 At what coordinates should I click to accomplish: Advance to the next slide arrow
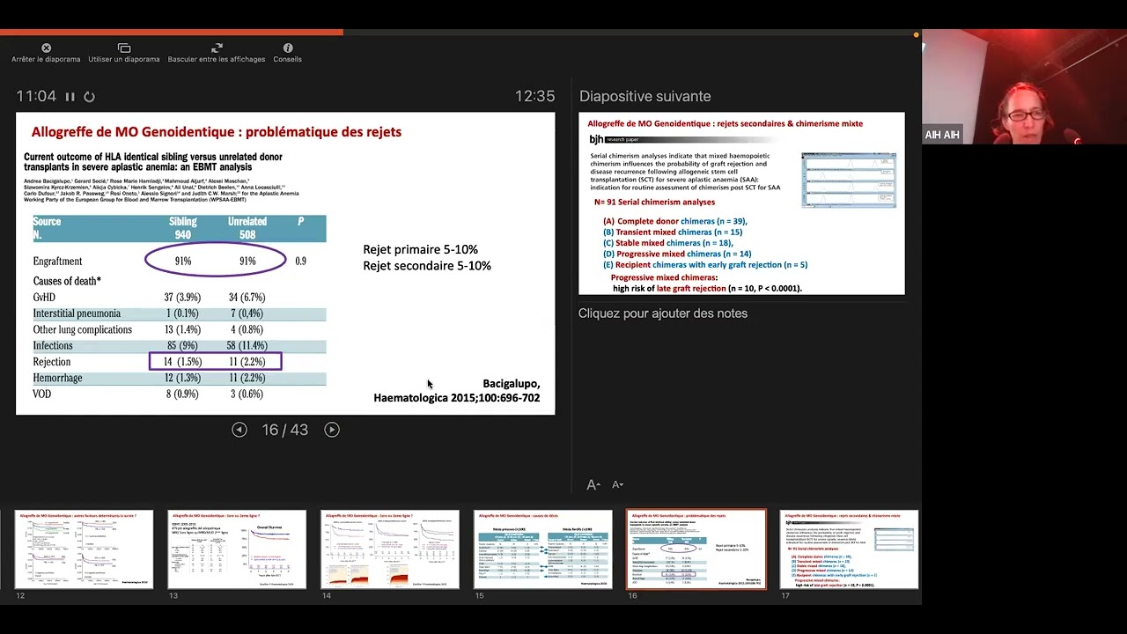(x=331, y=430)
